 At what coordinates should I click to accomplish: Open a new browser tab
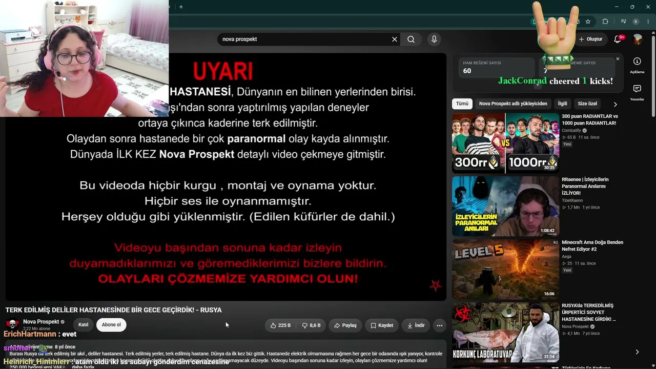181,7
